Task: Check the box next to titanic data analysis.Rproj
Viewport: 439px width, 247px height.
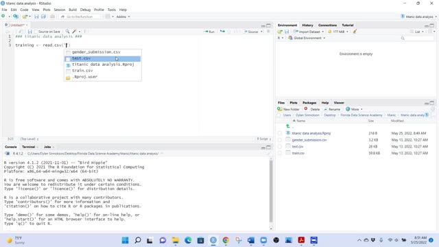Action: tap(280, 133)
